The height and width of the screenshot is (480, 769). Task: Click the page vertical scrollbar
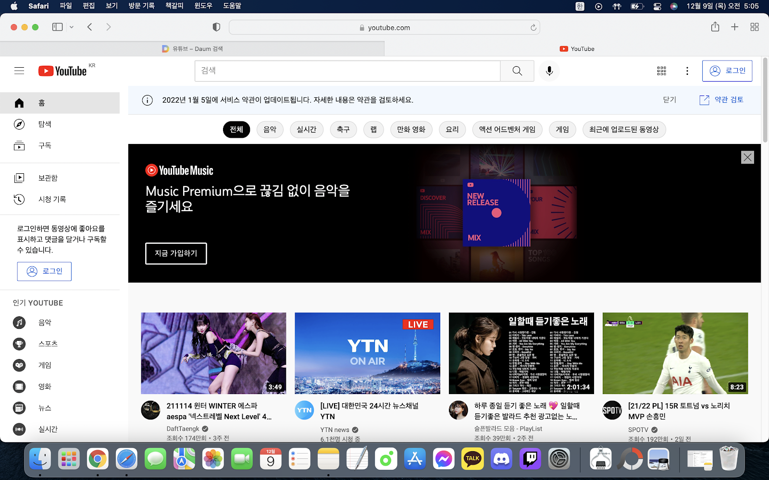765,101
